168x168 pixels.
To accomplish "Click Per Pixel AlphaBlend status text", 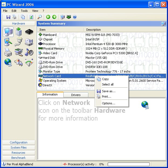I will click(20, 164).
